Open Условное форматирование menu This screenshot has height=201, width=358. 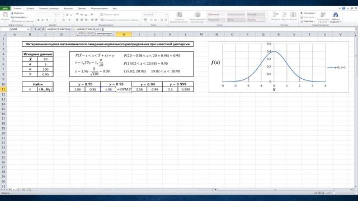click(179, 17)
